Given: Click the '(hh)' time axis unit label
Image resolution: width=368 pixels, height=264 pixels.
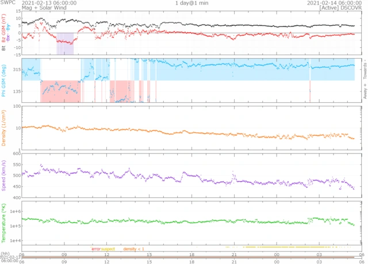Looking at the screenshot, I should 5,254.
